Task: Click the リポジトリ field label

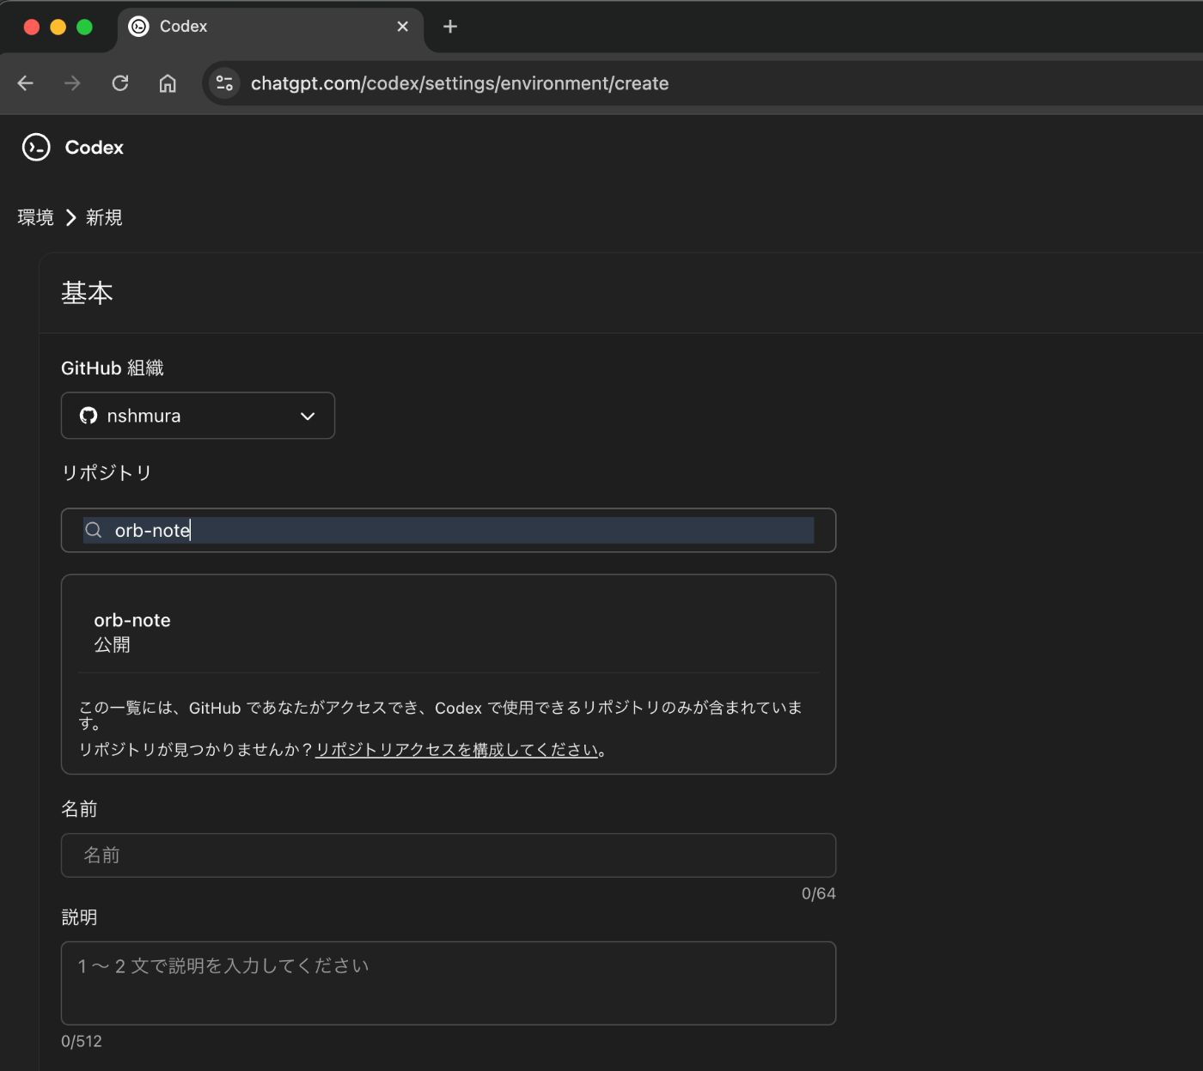Action: click(x=107, y=473)
